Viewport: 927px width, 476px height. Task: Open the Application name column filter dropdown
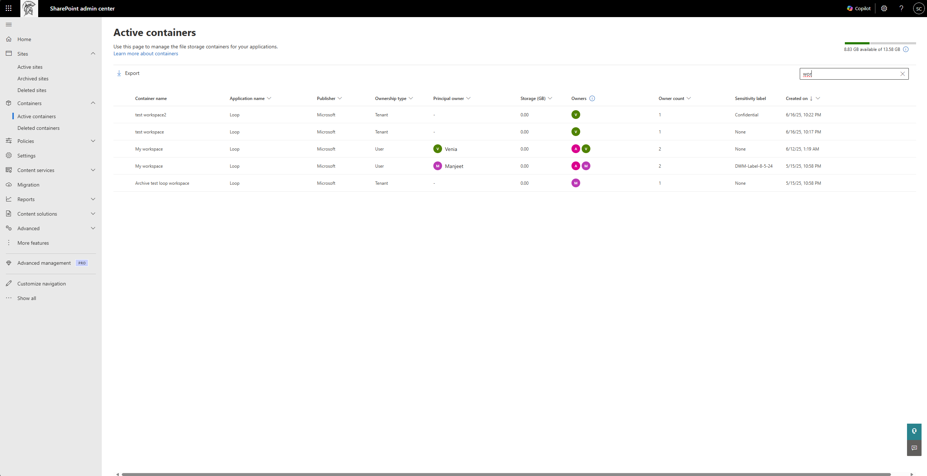point(269,99)
